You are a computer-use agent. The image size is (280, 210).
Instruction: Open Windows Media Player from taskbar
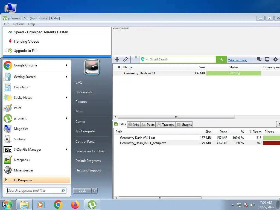41,205
